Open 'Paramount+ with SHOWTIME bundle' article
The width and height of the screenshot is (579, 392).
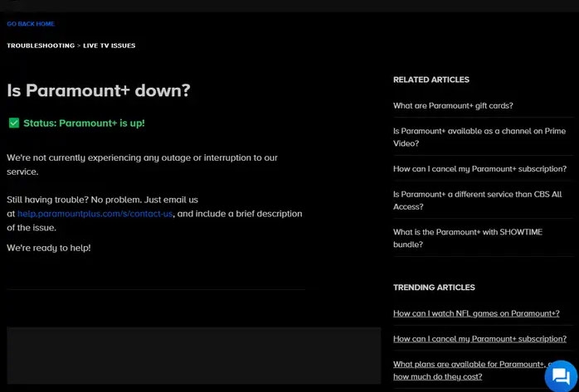pyautogui.click(x=468, y=238)
